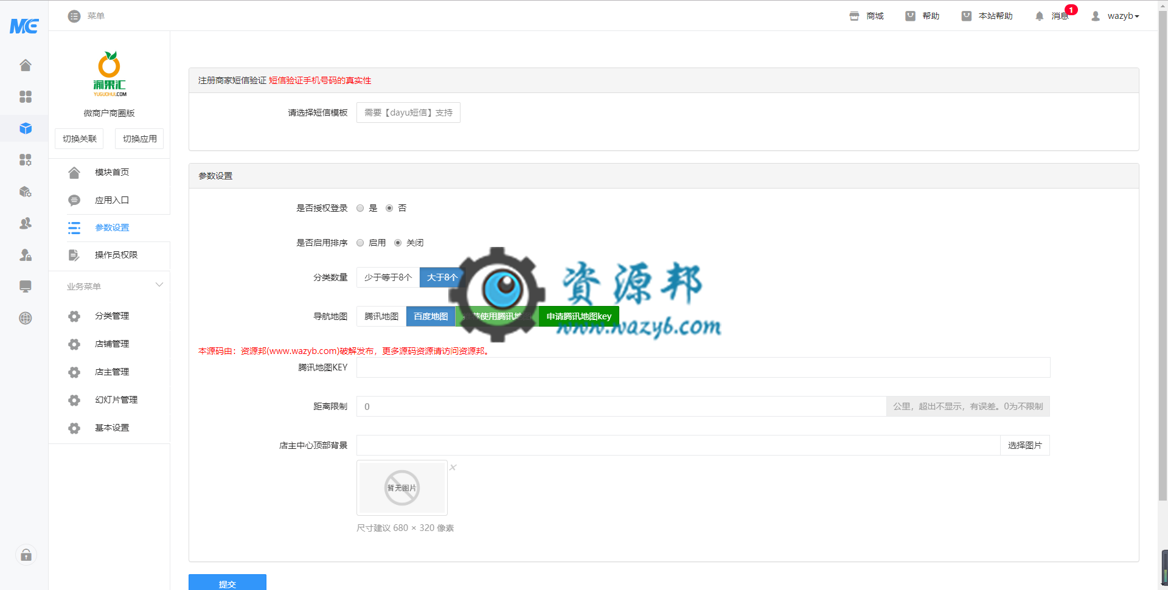The width and height of the screenshot is (1168, 590).
Task: Choose 大于8个 category count
Action: 442,277
